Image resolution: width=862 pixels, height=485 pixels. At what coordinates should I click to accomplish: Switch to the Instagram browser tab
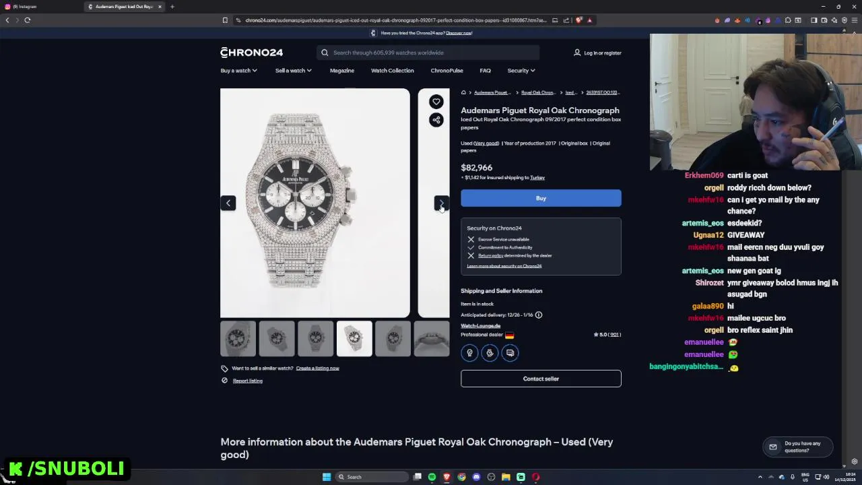click(x=42, y=7)
